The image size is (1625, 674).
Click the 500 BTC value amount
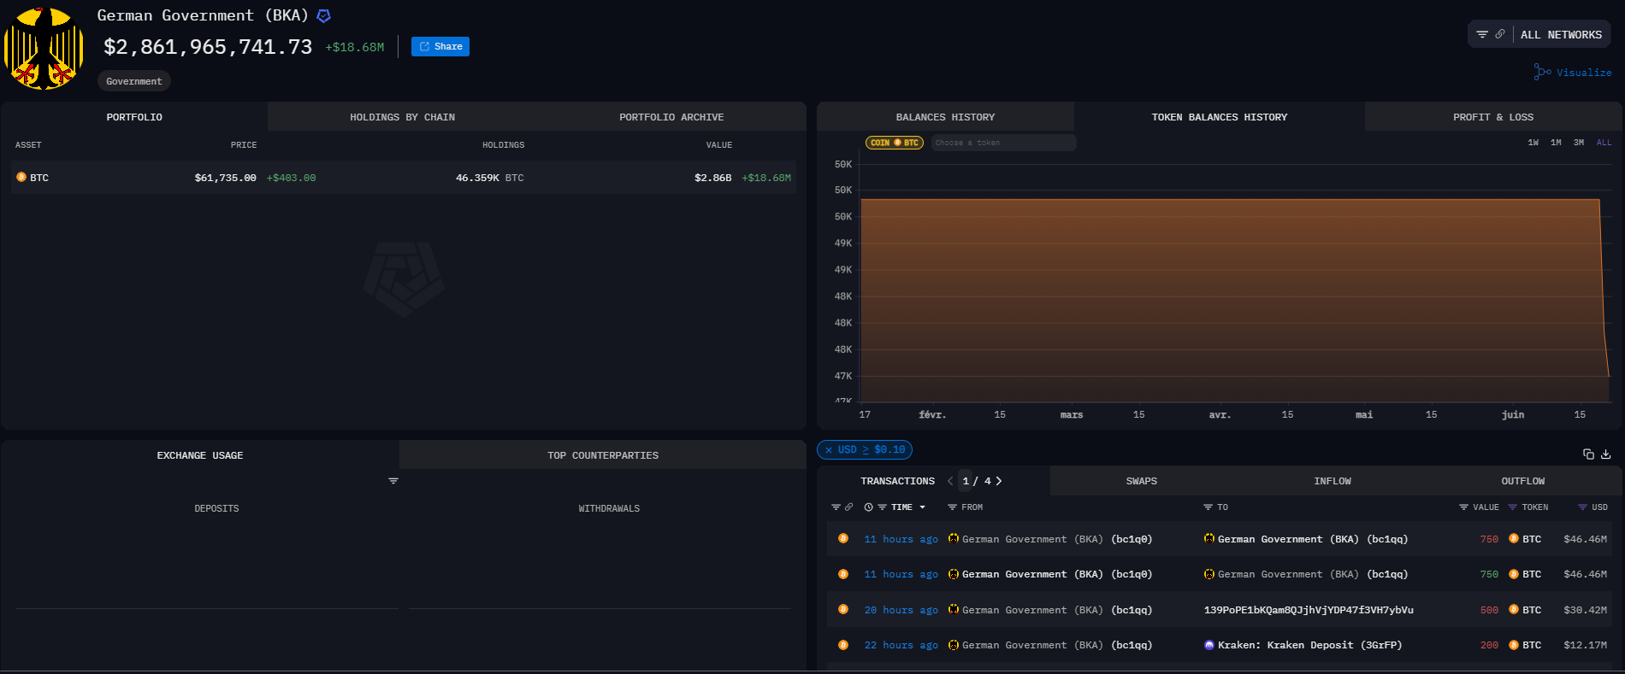pyautogui.click(x=1489, y=610)
